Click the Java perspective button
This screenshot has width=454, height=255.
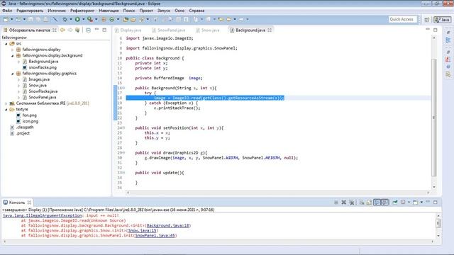pos(443,20)
